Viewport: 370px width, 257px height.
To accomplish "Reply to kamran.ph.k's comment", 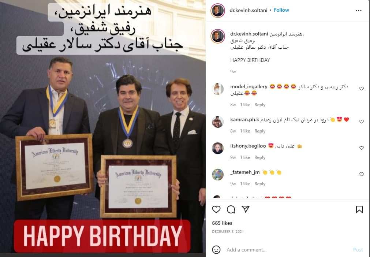I will point(260,131).
